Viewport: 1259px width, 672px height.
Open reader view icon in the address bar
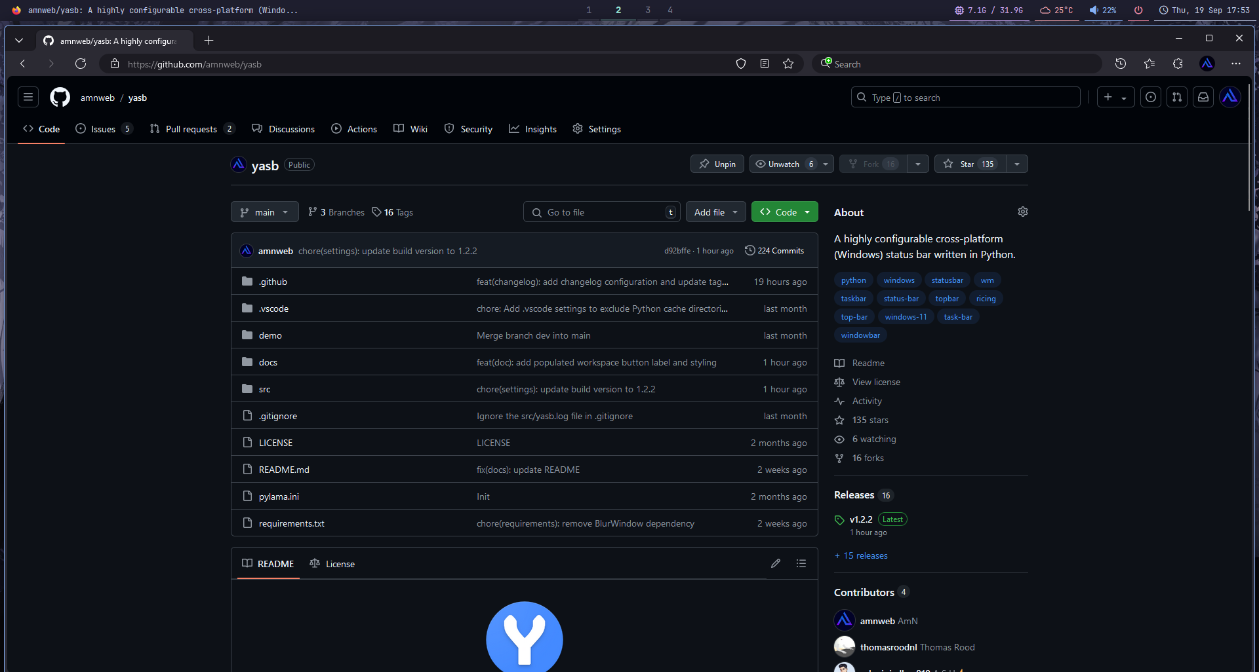(x=765, y=64)
